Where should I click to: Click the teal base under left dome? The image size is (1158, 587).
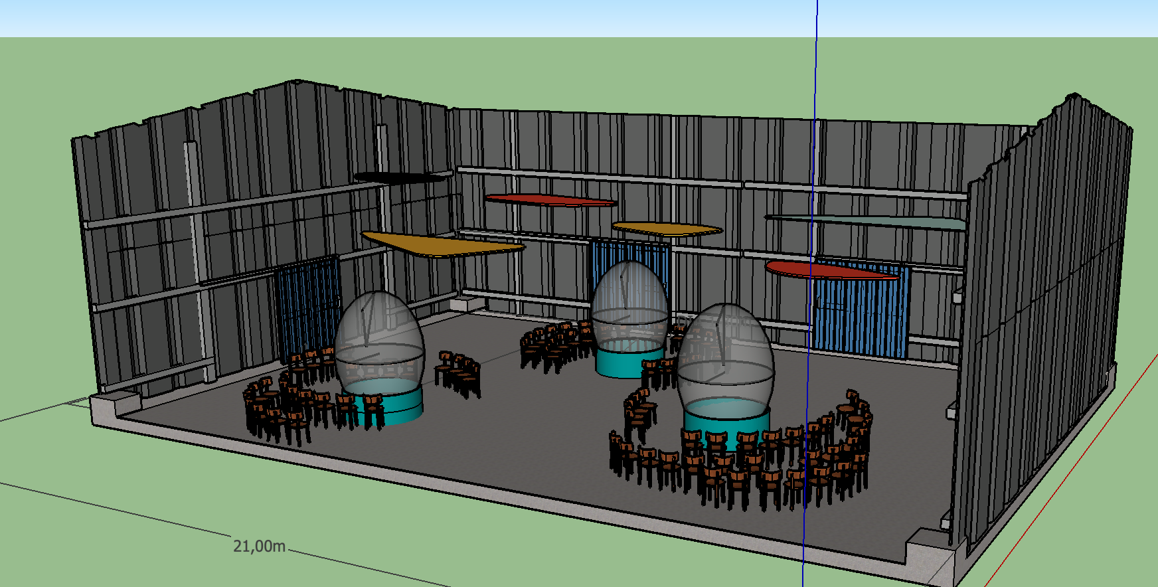click(x=398, y=406)
